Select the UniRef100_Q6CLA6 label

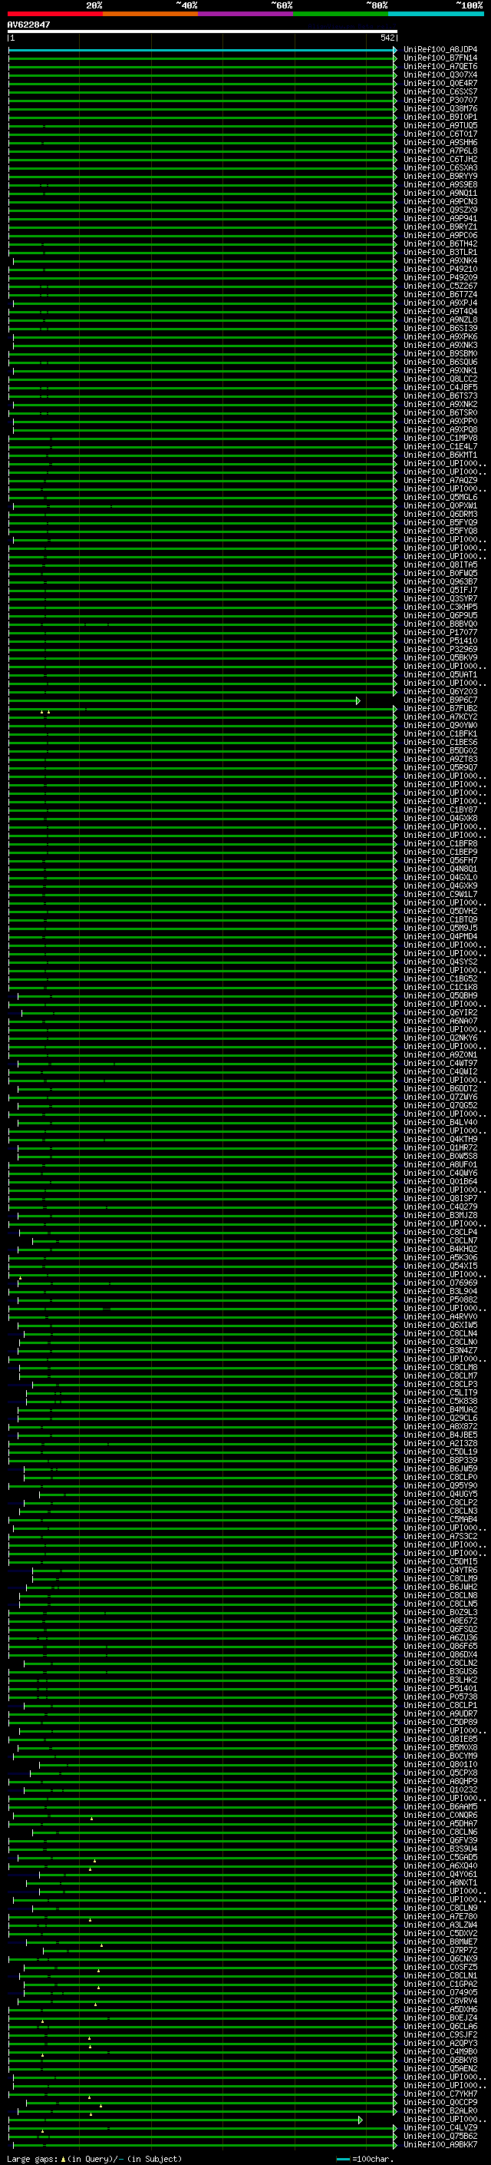click(x=440, y=2026)
